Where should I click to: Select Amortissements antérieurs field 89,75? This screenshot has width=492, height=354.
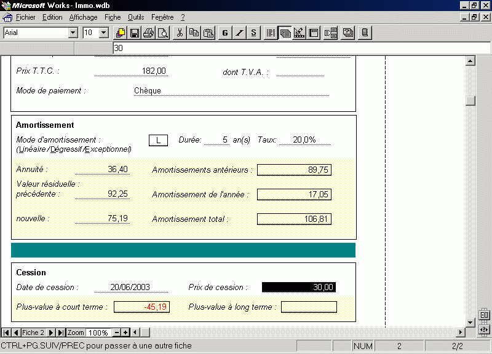[x=294, y=170]
